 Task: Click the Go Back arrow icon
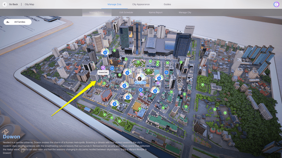5,4
